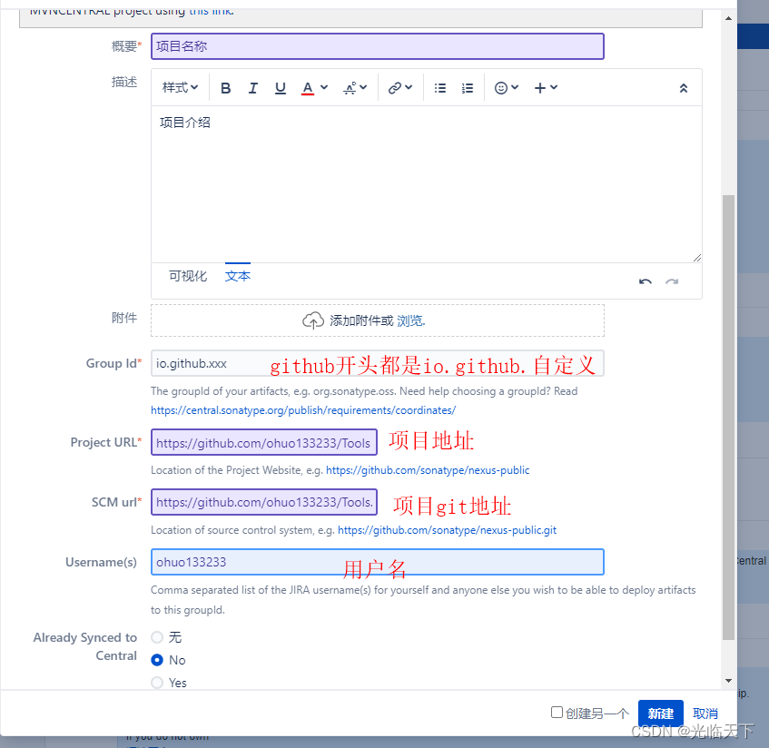Click the description area resize handle

697,258
